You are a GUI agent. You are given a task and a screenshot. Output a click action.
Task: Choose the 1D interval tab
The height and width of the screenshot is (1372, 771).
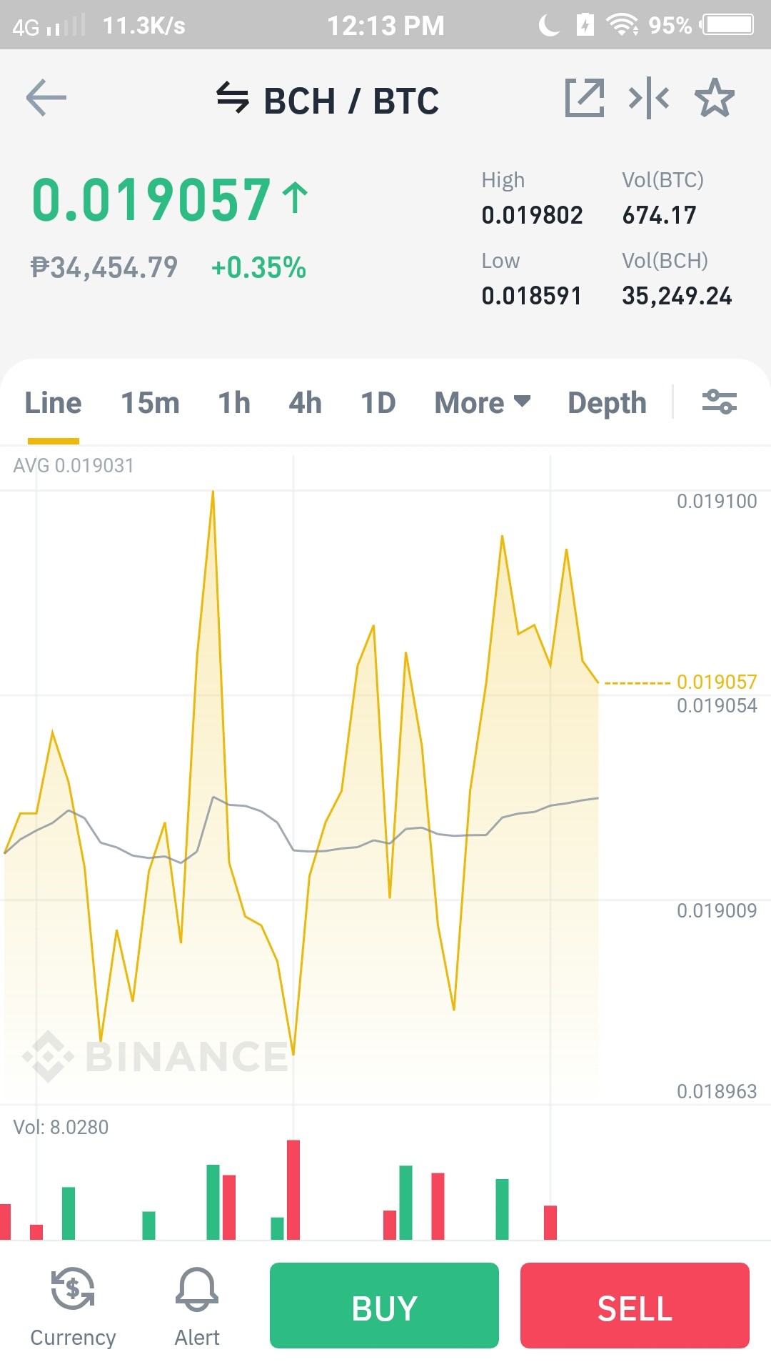click(378, 403)
